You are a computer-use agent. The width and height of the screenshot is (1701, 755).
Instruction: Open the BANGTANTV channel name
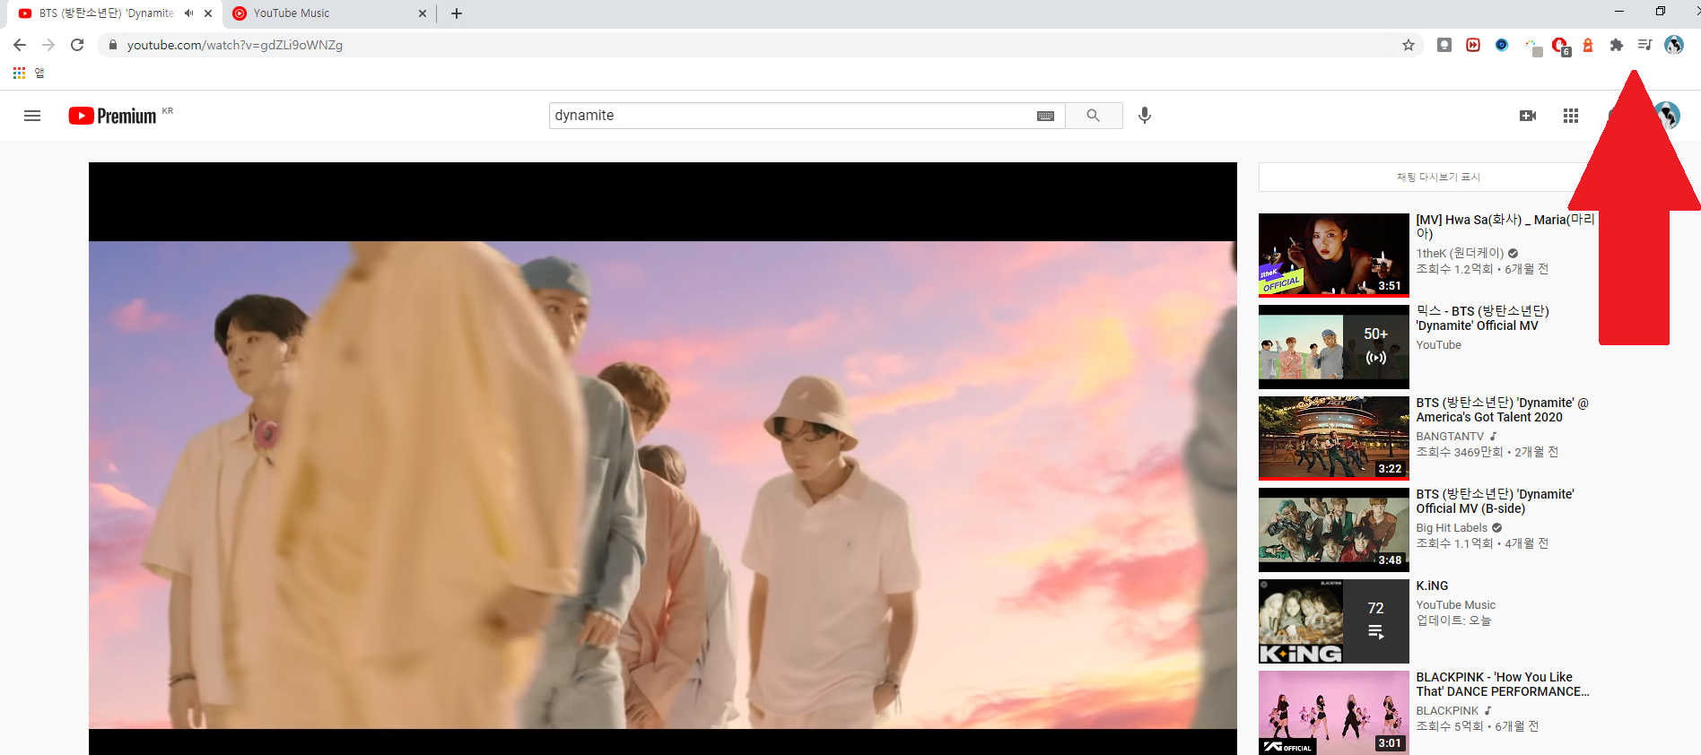(1450, 436)
